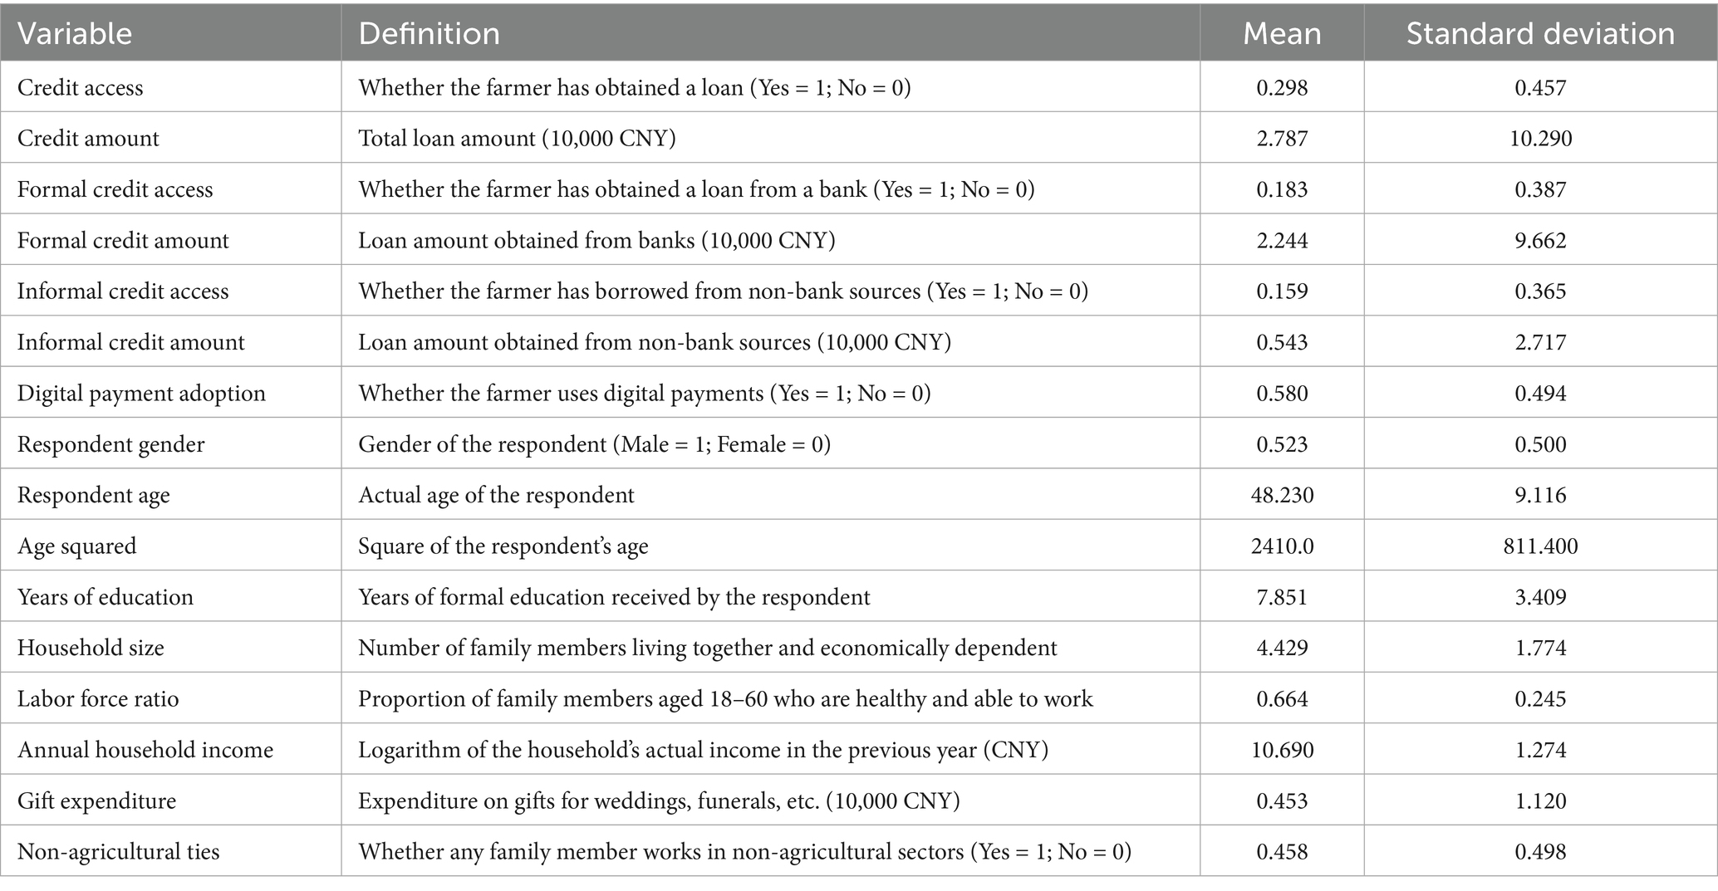Click the Definition column header
This screenshot has height=891, width=1718.
[x=429, y=33]
